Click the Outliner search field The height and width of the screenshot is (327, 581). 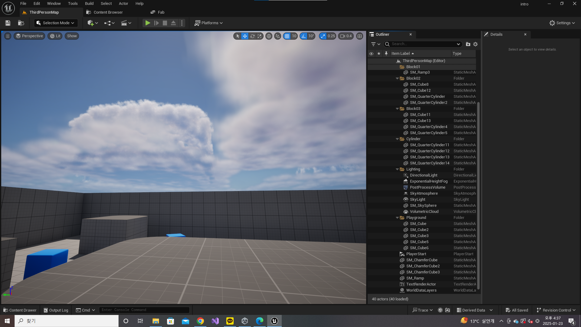[x=423, y=44]
